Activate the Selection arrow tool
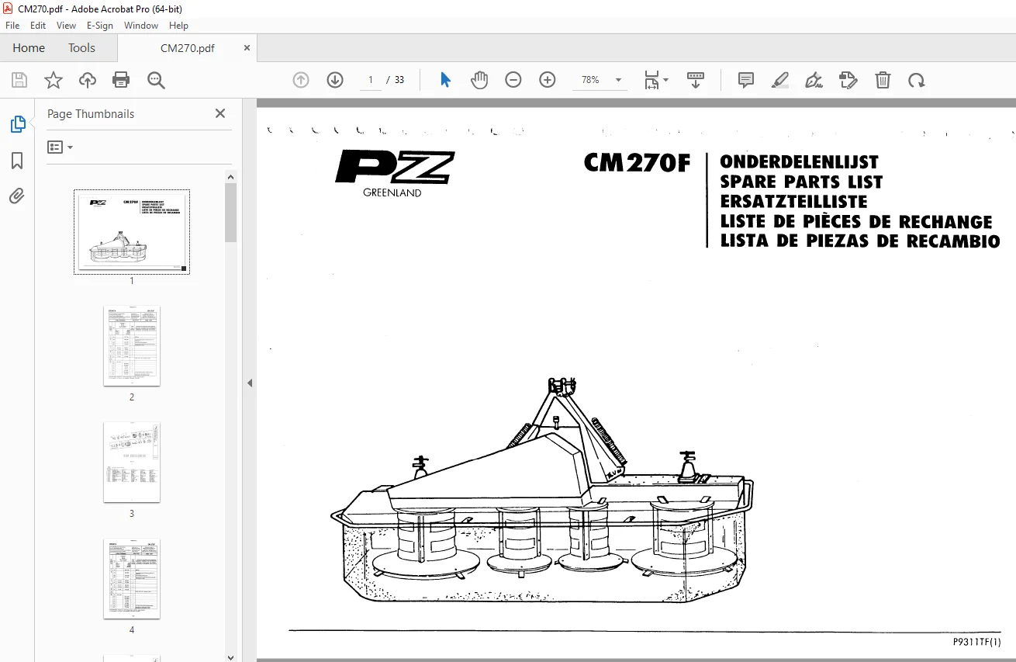This screenshot has height=662, width=1016. click(446, 80)
